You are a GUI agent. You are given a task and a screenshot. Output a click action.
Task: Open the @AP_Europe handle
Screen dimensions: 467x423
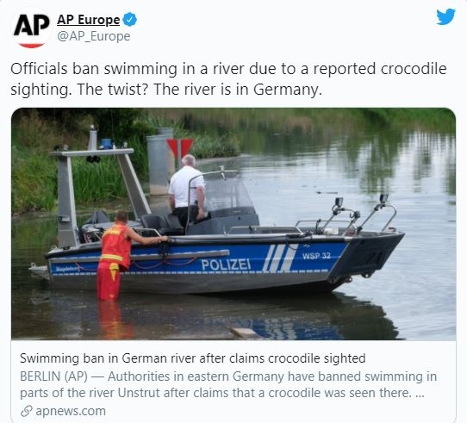point(94,36)
